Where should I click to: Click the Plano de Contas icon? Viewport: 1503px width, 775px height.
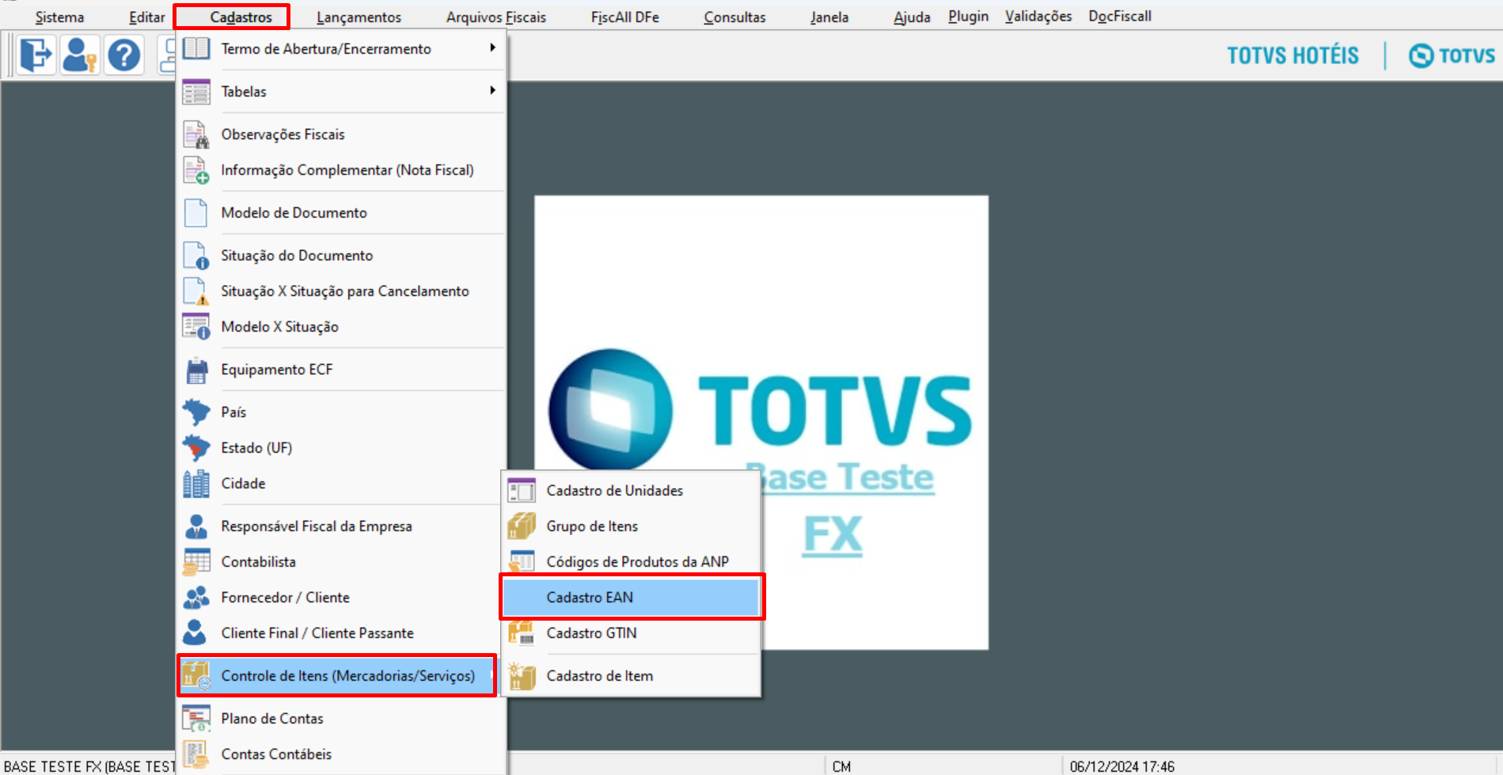[x=196, y=719]
